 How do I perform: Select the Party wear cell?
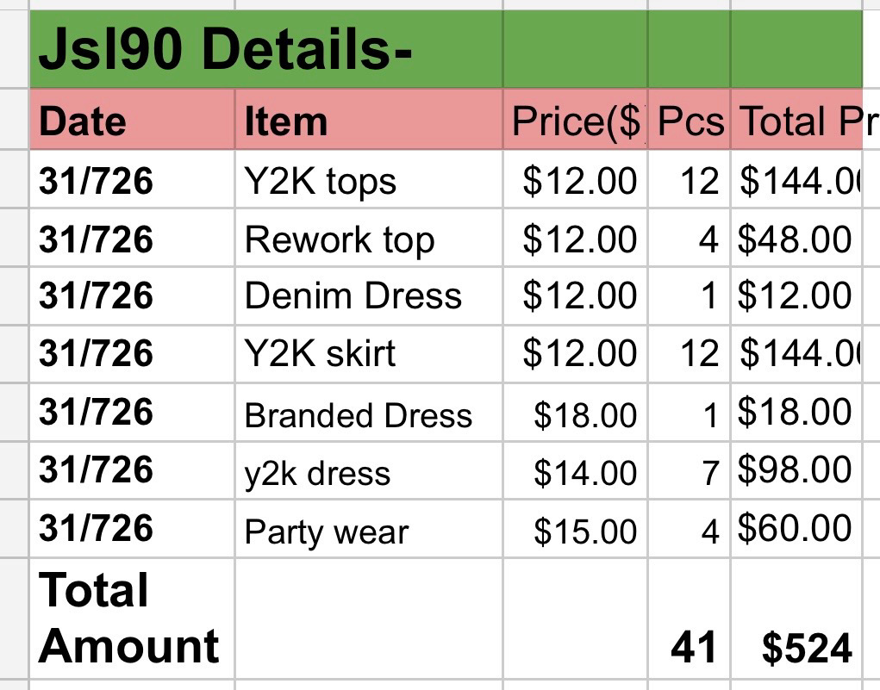pos(369,529)
